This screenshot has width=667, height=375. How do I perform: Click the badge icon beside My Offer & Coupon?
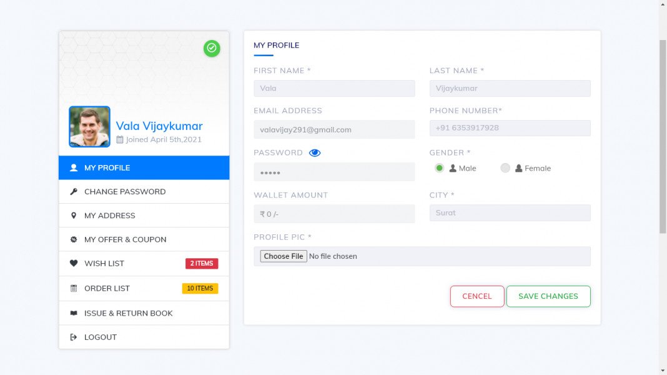tap(74, 239)
